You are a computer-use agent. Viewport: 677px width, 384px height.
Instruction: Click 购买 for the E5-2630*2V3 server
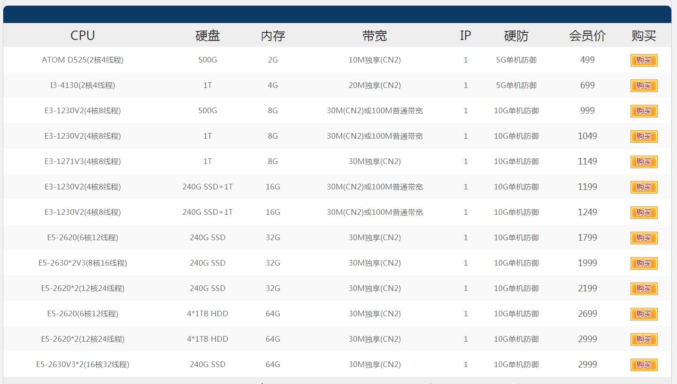644,263
